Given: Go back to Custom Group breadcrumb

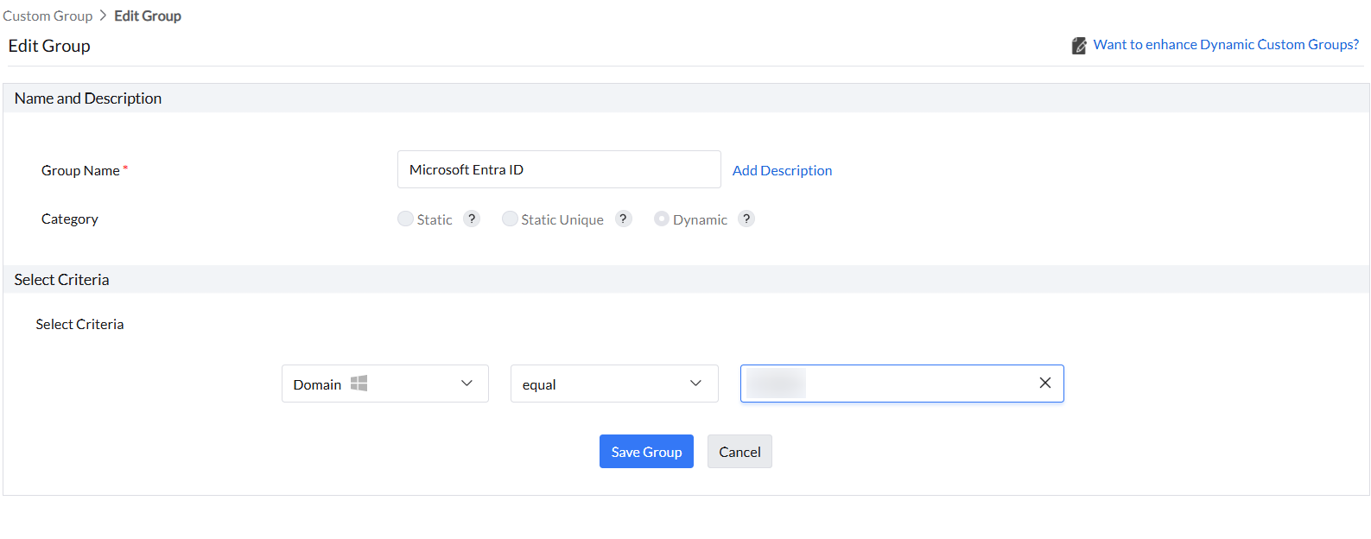Looking at the screenshot, I should pos(48,16).
